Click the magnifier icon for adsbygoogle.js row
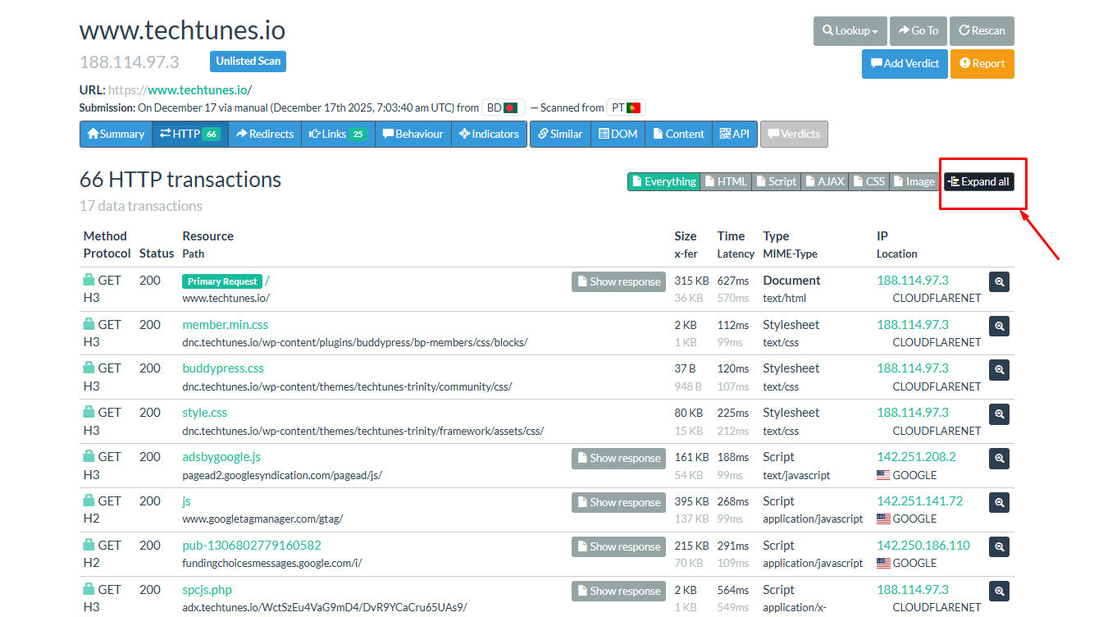The height and width of the screenshot is (617, 1094). tap(999, 459)
